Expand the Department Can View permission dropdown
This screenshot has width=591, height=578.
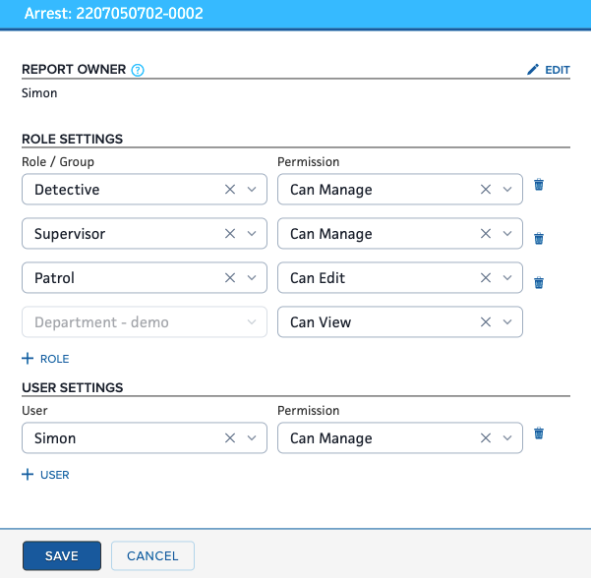click(507, 322)
